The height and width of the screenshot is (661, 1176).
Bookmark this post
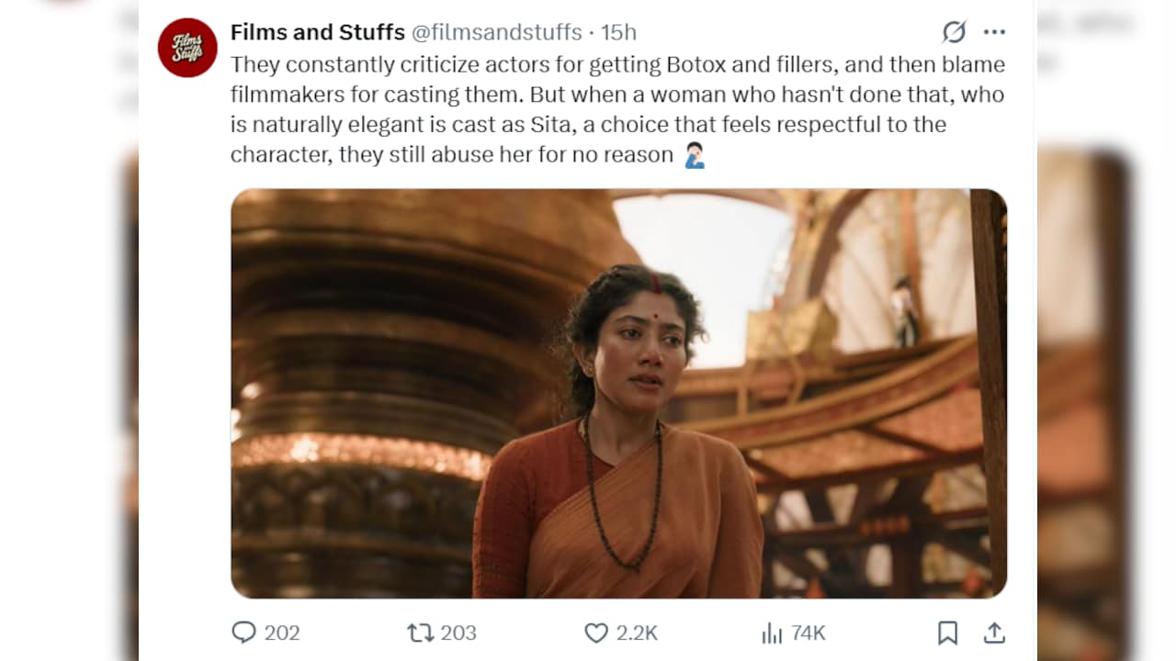(x=947, y=633)
